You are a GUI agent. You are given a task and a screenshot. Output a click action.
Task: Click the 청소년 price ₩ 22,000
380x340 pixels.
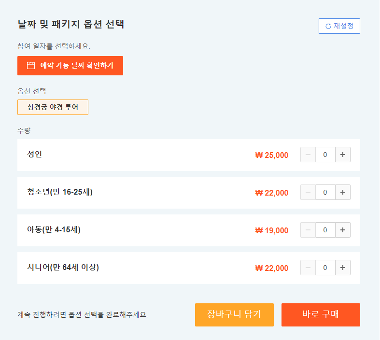pyautogui.click(x=272, y=193)
